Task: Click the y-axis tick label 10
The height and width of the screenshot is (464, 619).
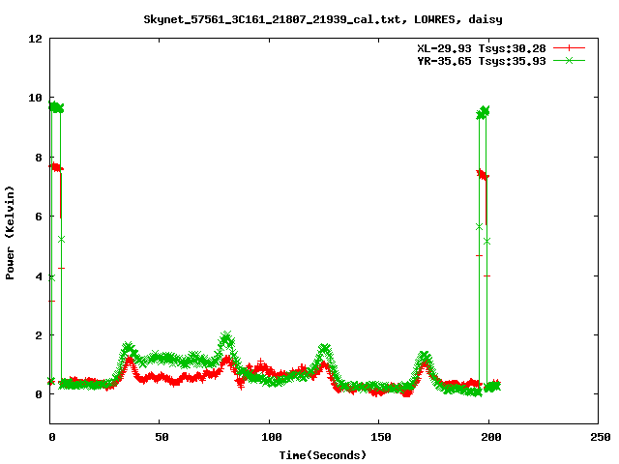Action: click(x=35, y=98)
